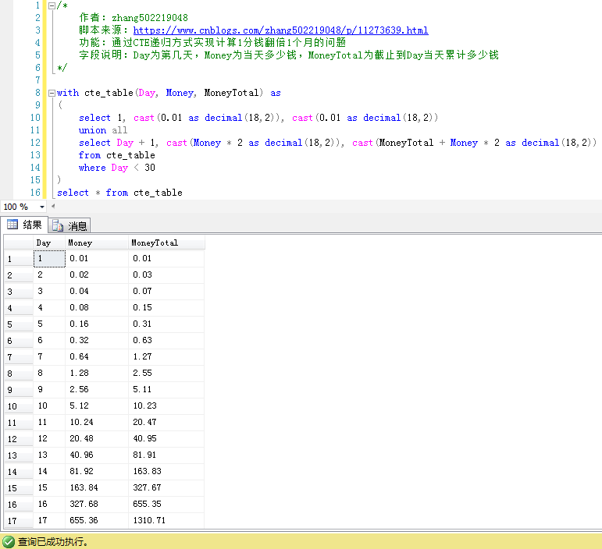Image resolution: width=602 pixels, height=549 pixels.
Task: Click the grid's top-left select-all corner
Action: (x=17, y=243)
